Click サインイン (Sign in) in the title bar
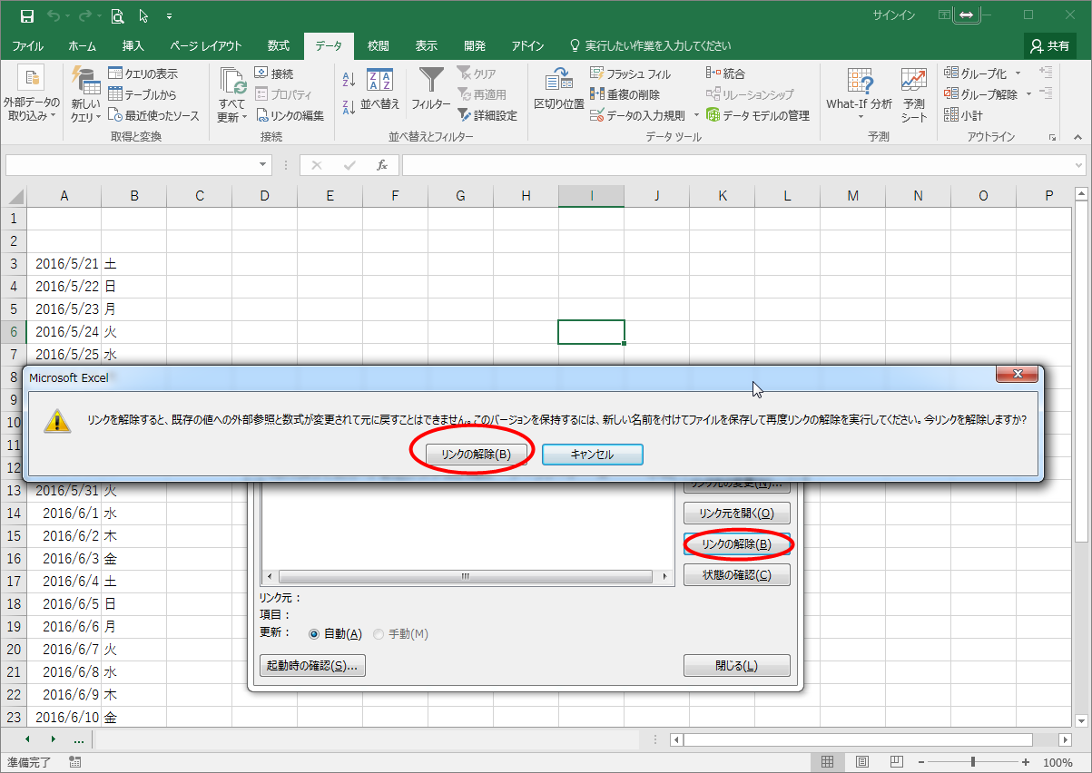This screenshot has height=773, width=1092. coord(894,15)
